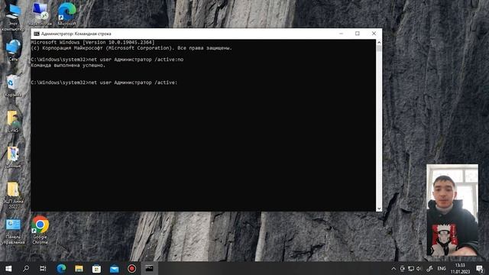This screenshot has width=489, height=275.
Task: Open taskbar search
Action: point(26,268)
